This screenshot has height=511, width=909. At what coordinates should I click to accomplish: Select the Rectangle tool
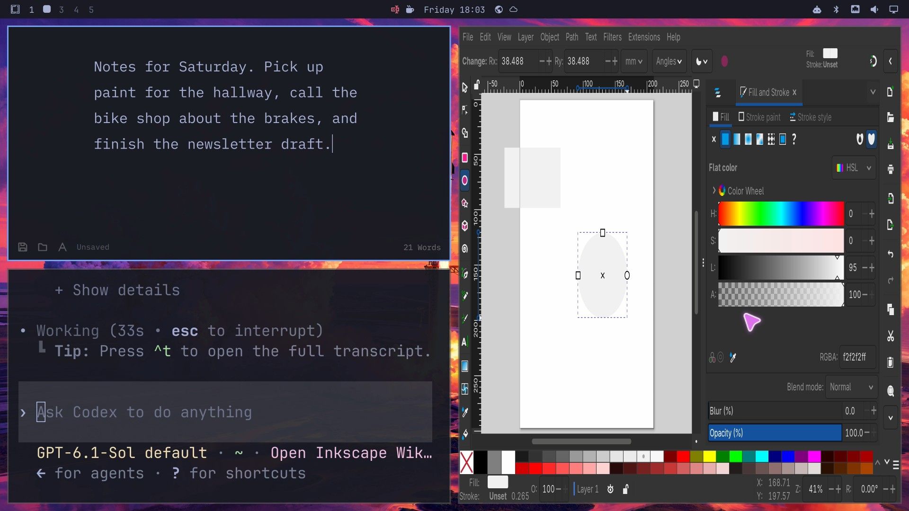point(464,158)
